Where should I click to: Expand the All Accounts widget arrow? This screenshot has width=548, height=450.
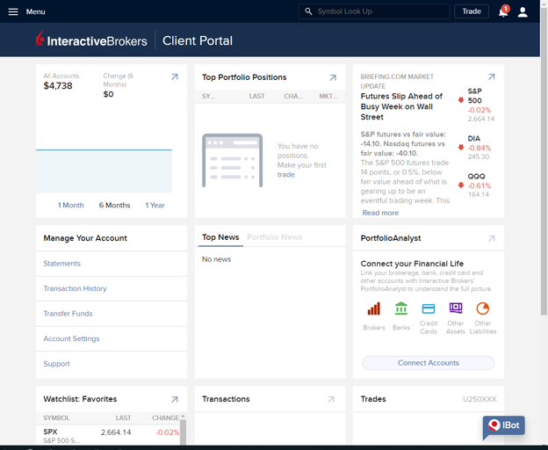pyautogui.click(x=175, y=76)
